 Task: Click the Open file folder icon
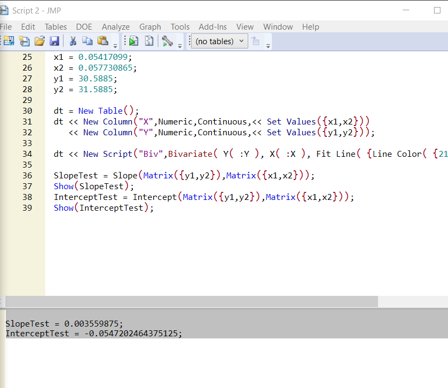coord(40,40)
